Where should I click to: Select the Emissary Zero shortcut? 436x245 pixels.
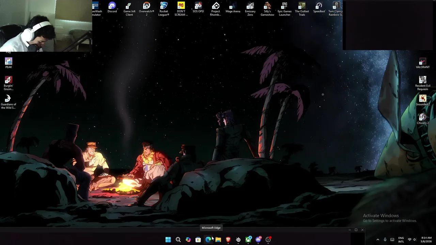coord(250,9)
